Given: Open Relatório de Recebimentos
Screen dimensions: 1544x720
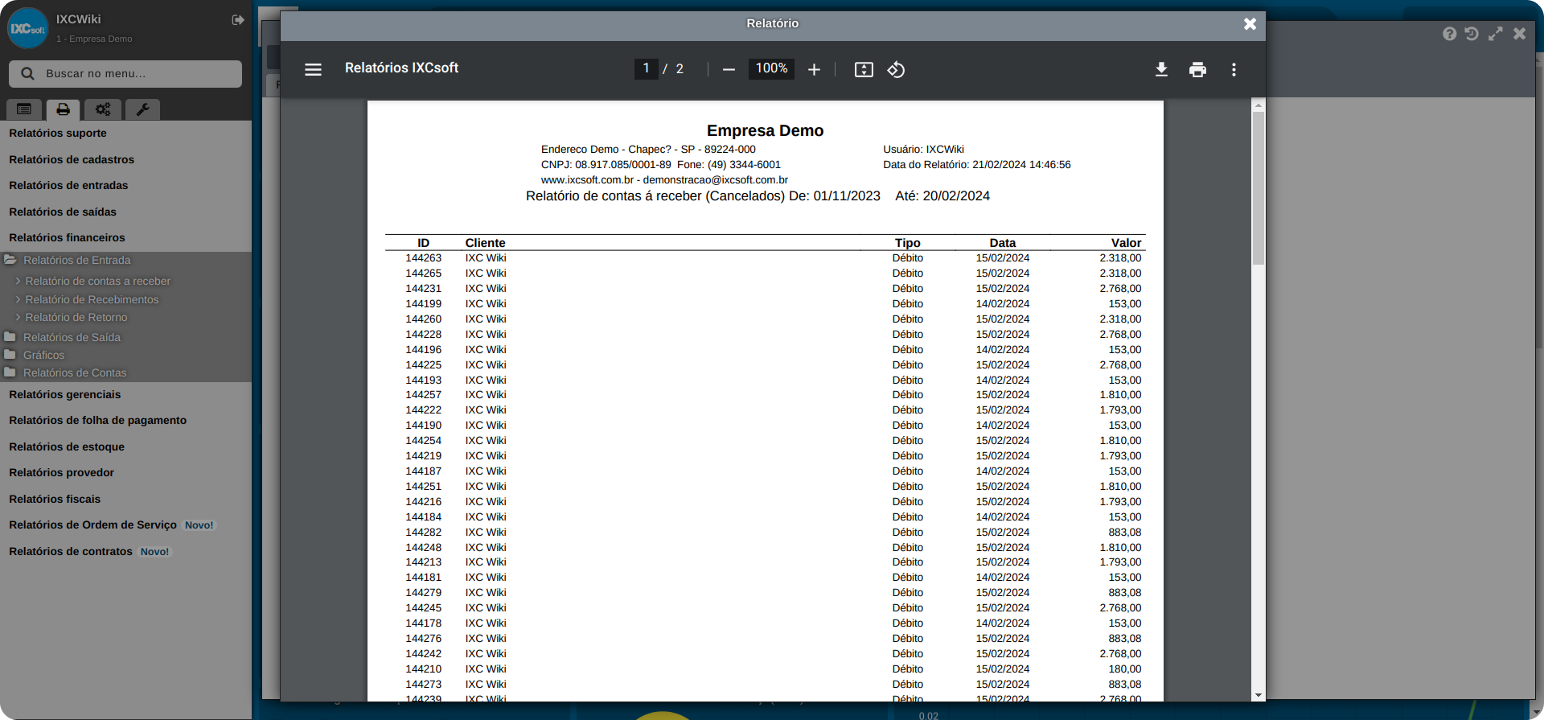Looking at the screenshot, I should (92, 300).
